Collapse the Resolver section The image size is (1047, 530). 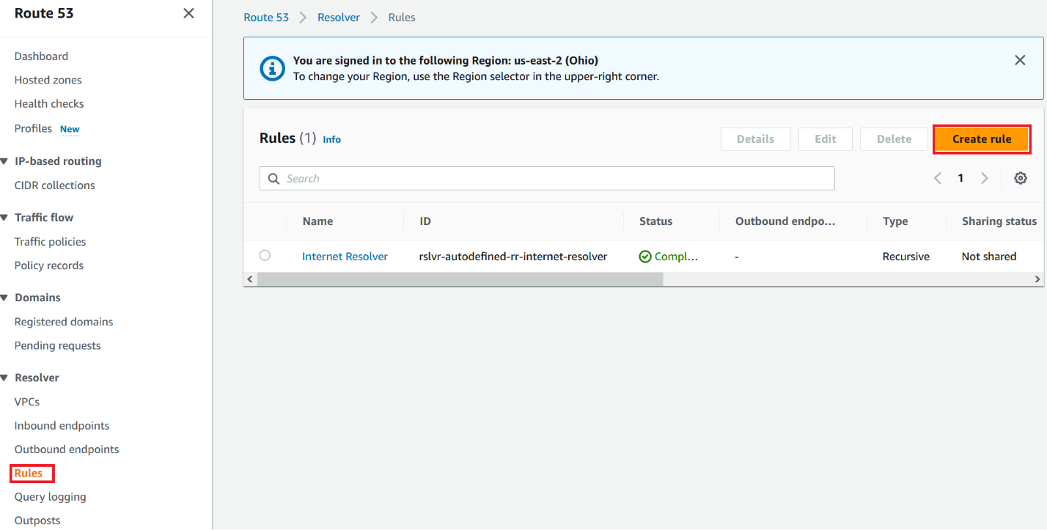tap(4, 378)
